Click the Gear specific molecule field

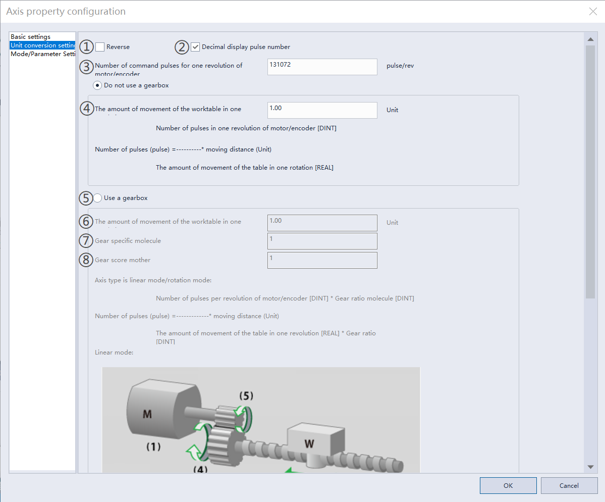(x=322, y=241)
